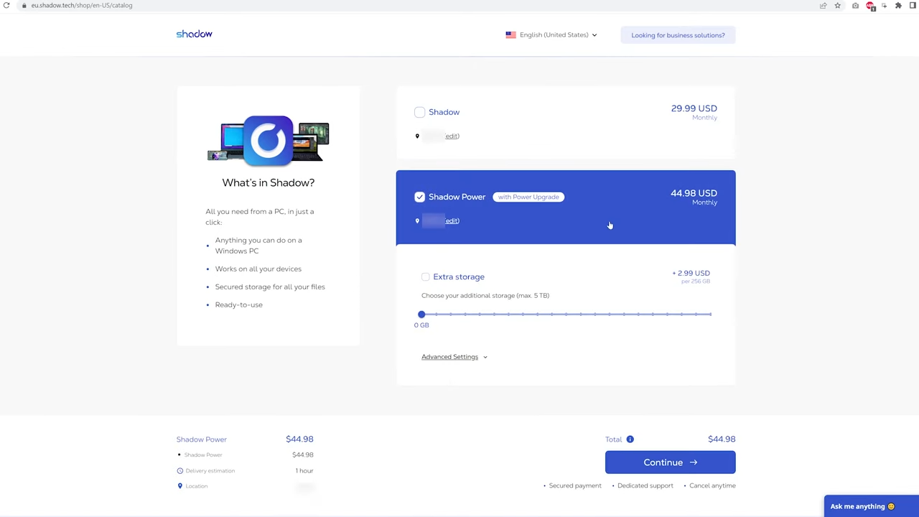The width and height of the screenshot is (919, 517).
Task: Click the address bar URL
Action: (x=82, y=5)
